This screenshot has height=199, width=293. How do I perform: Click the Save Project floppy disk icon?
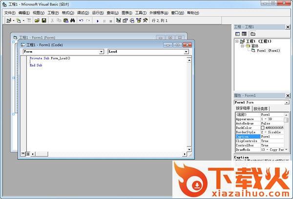(44, 20)
